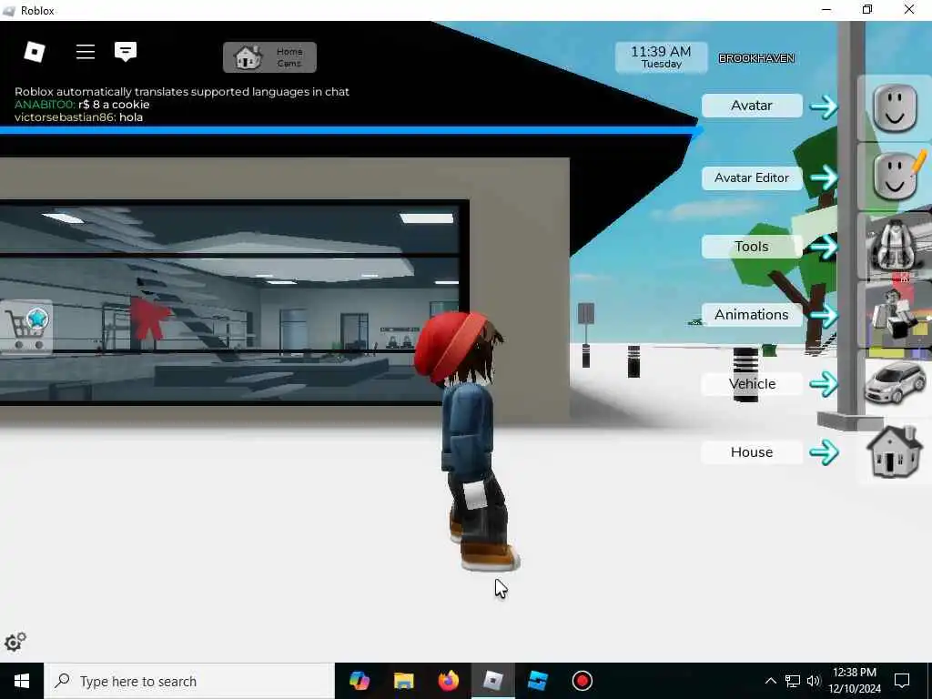The image size is (932, 699).
Task: Select the Roblox player taskbar icon
Action: (492, 681)
